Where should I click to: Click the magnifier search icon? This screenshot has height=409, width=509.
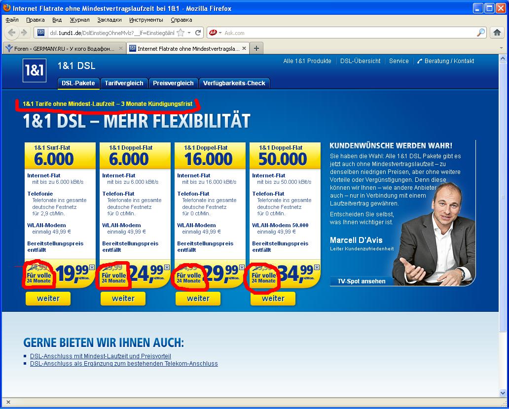click(481, 33)
